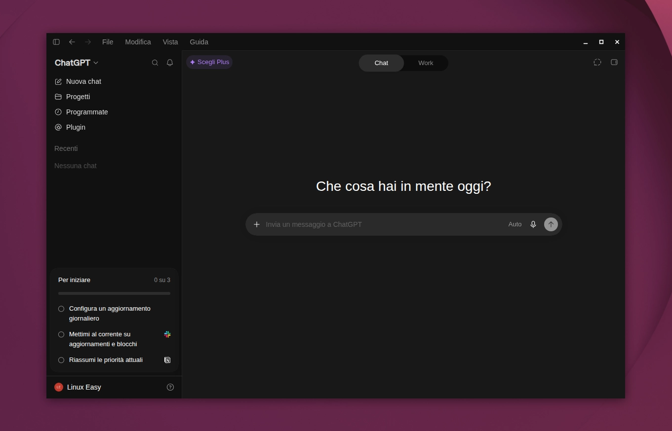
Task: Click the '0 su 3' progress count
Action: pos(162,280)
